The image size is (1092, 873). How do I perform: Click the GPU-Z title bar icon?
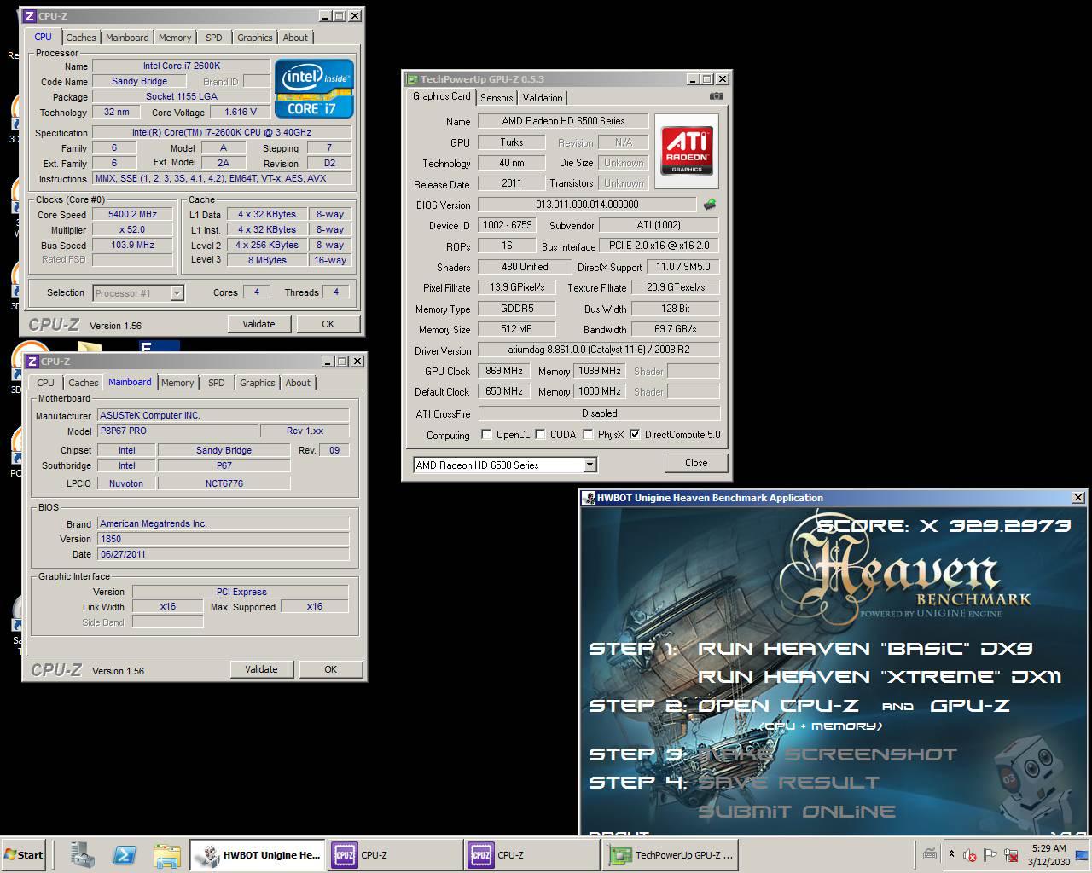pos(412,79)
